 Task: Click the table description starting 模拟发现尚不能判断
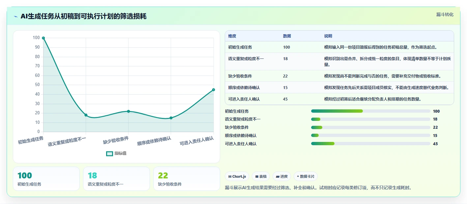click(x=383, y=76)
